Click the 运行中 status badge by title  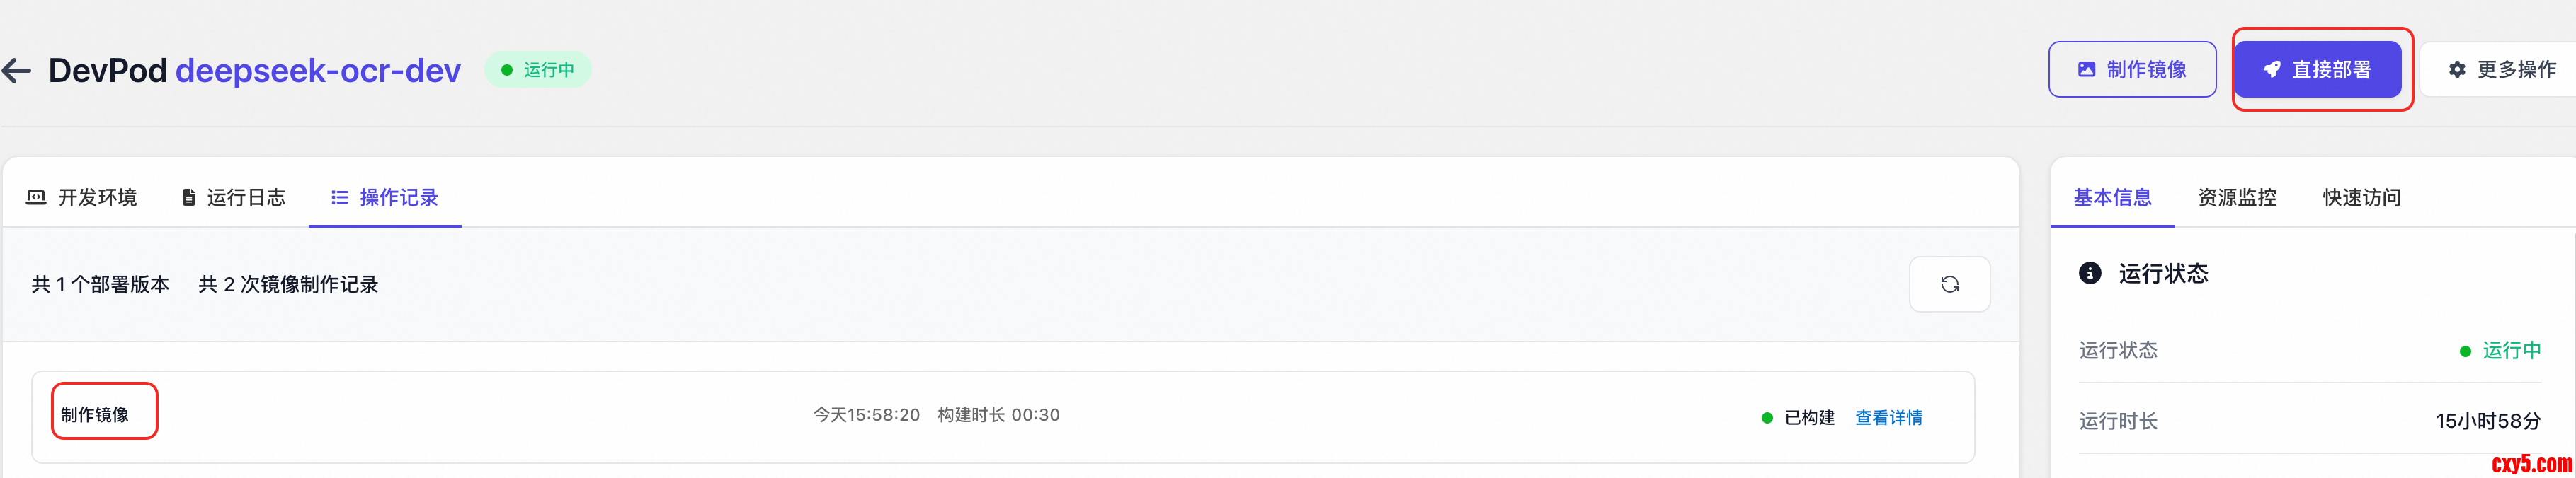point(538,70)
